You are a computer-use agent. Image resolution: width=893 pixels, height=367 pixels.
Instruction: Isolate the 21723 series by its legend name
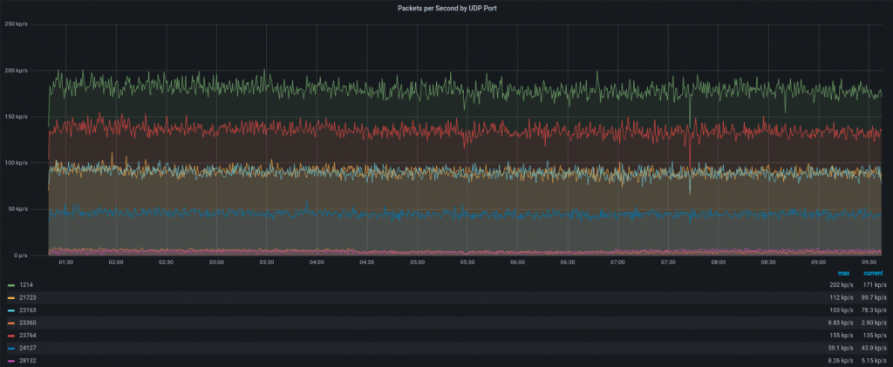coord(27,297)
